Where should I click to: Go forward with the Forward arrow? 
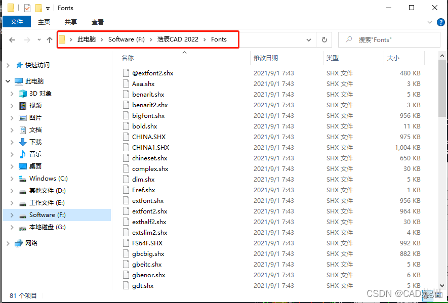(x=27, y=39)
